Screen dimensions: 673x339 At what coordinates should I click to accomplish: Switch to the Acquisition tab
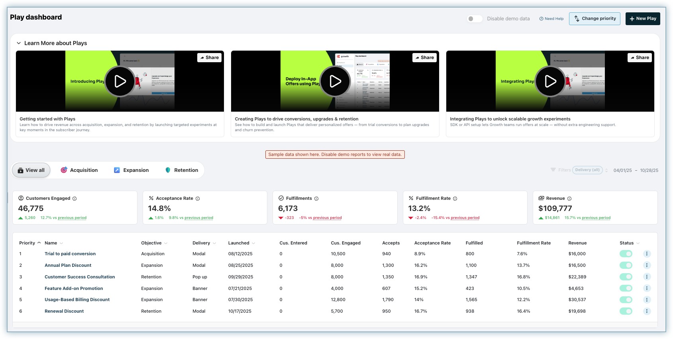[79, 170]
